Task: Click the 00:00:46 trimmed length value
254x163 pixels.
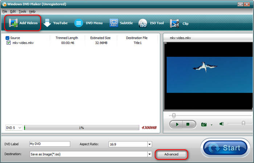Action: click(67, 43)
